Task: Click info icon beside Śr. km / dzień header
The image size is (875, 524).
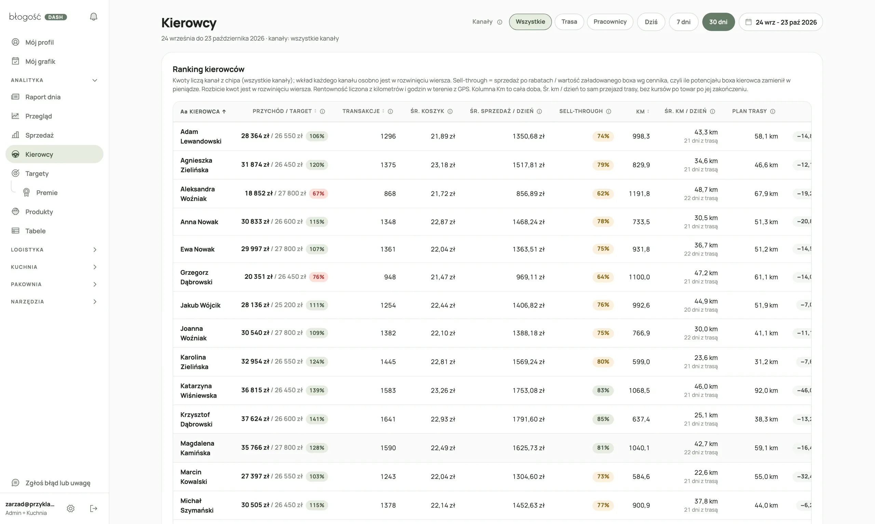Action: pyautogui.click(x=712, y=111)
